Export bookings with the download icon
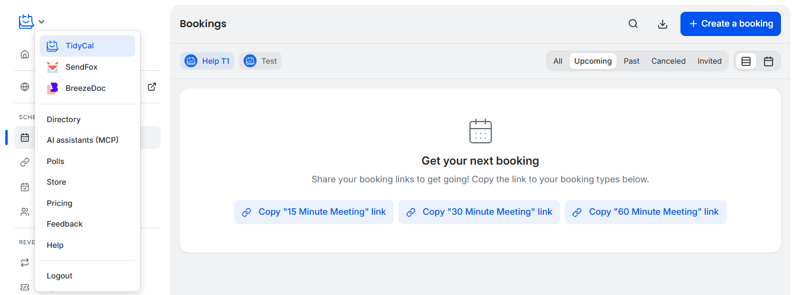Screen dimensions: 804x295 [x=663, y=24]
